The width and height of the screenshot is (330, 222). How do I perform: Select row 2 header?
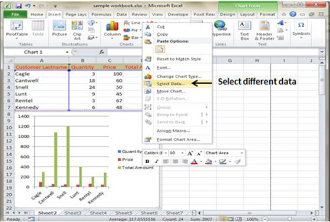point(9,74)
